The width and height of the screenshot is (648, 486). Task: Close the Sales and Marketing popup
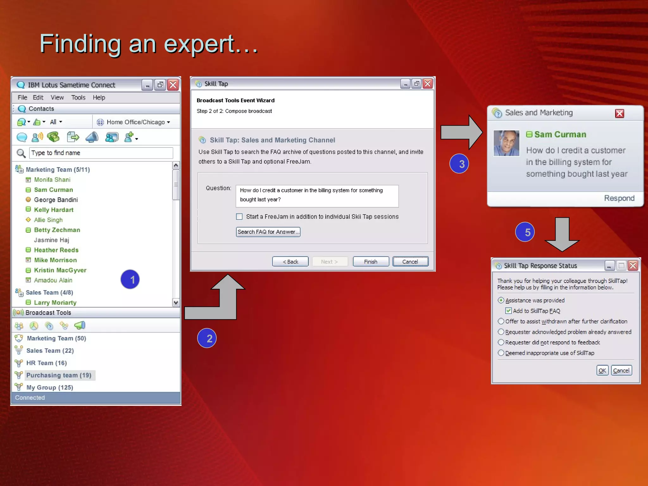click(x=619, y=113)
